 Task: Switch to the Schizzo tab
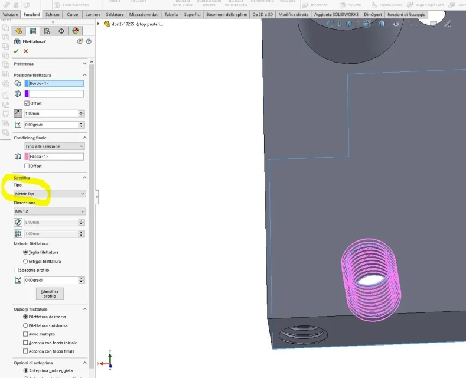click(x=53, y=14)
